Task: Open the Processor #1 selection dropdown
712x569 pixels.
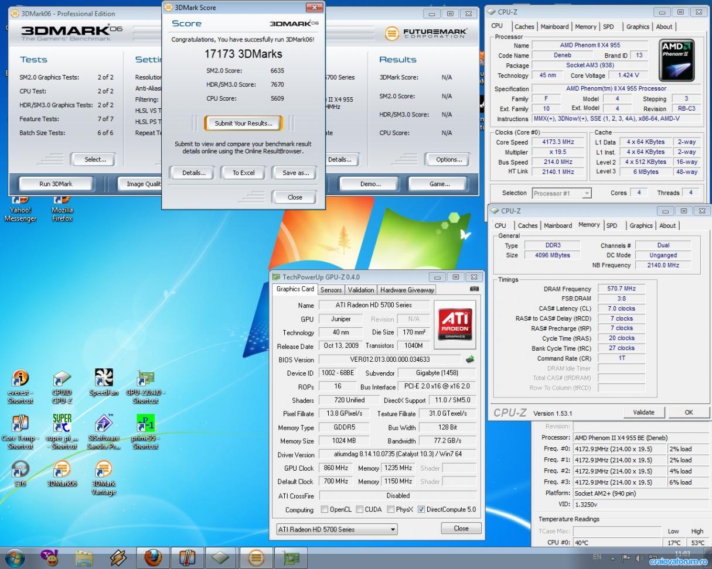Action: click(561, 193)
